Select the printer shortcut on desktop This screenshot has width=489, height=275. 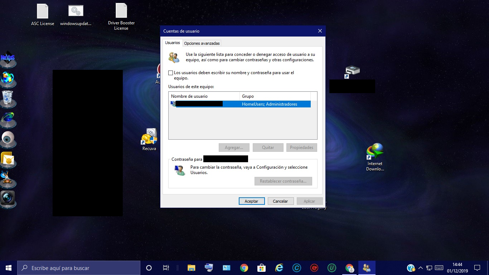click(352, 73)
